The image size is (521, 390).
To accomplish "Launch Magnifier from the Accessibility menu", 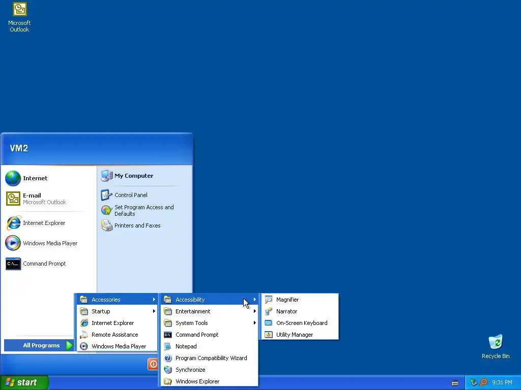I will (x=300, y=300).
